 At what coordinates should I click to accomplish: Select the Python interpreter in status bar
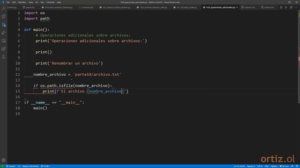(30, 166)
